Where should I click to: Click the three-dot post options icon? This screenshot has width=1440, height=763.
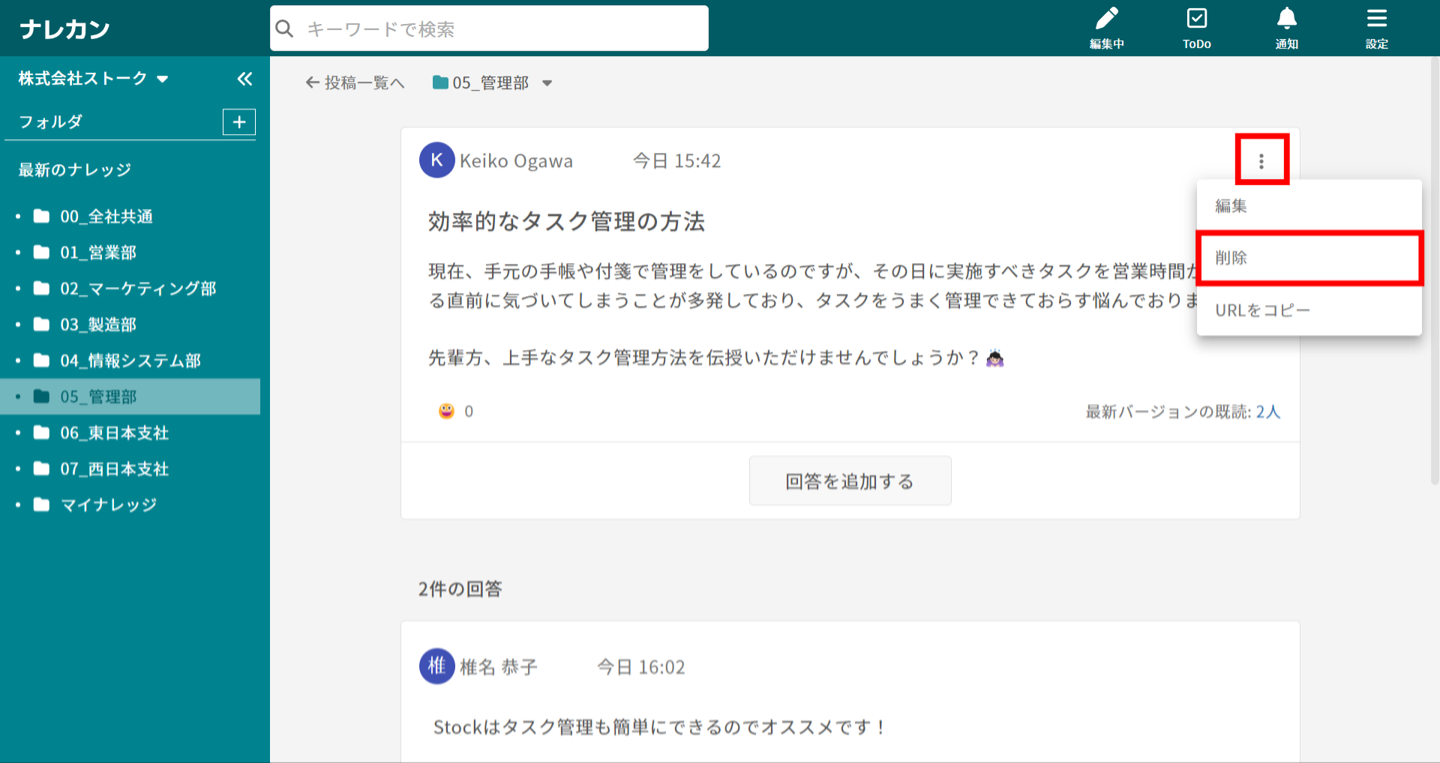click(1261, 160)
